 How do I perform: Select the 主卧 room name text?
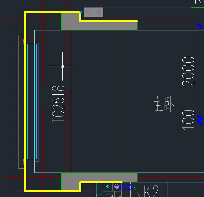pos(163,104)
